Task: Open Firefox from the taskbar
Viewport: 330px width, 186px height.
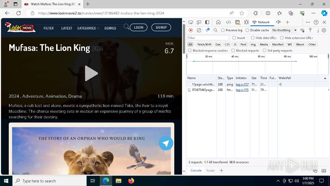Action: (131, 181)
